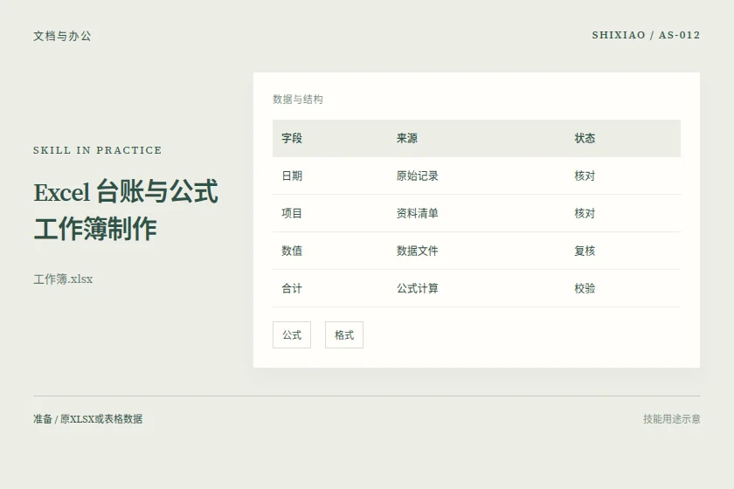Click the 日期 field cell
This screenshot has height=489, width=734.
point(292,176)
